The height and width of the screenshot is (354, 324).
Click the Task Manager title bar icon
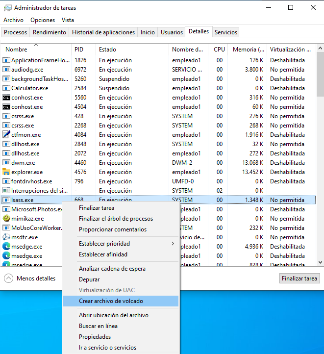coord(8,8)
